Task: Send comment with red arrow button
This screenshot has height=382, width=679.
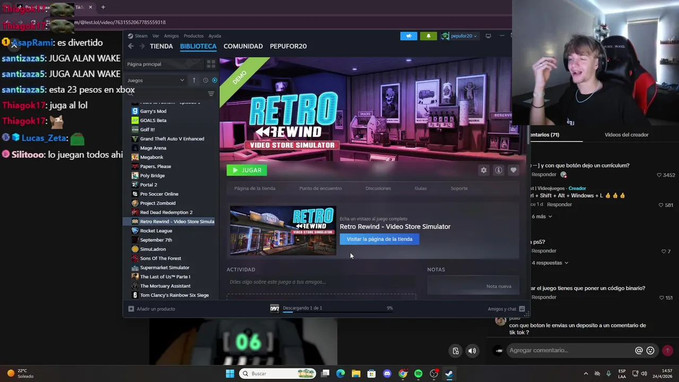Action: click(667, 350)
